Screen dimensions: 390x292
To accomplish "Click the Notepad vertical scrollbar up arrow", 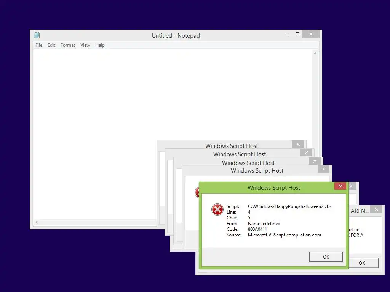I will (x=315, y=53).
